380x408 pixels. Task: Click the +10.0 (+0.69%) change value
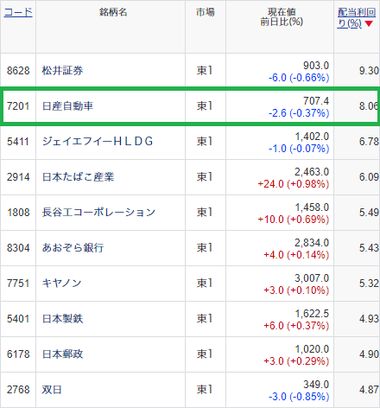[x=294, y=220]
